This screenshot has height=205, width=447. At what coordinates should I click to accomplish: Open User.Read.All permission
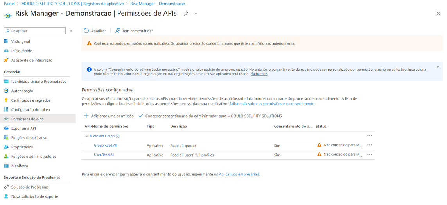pos(104,155)
